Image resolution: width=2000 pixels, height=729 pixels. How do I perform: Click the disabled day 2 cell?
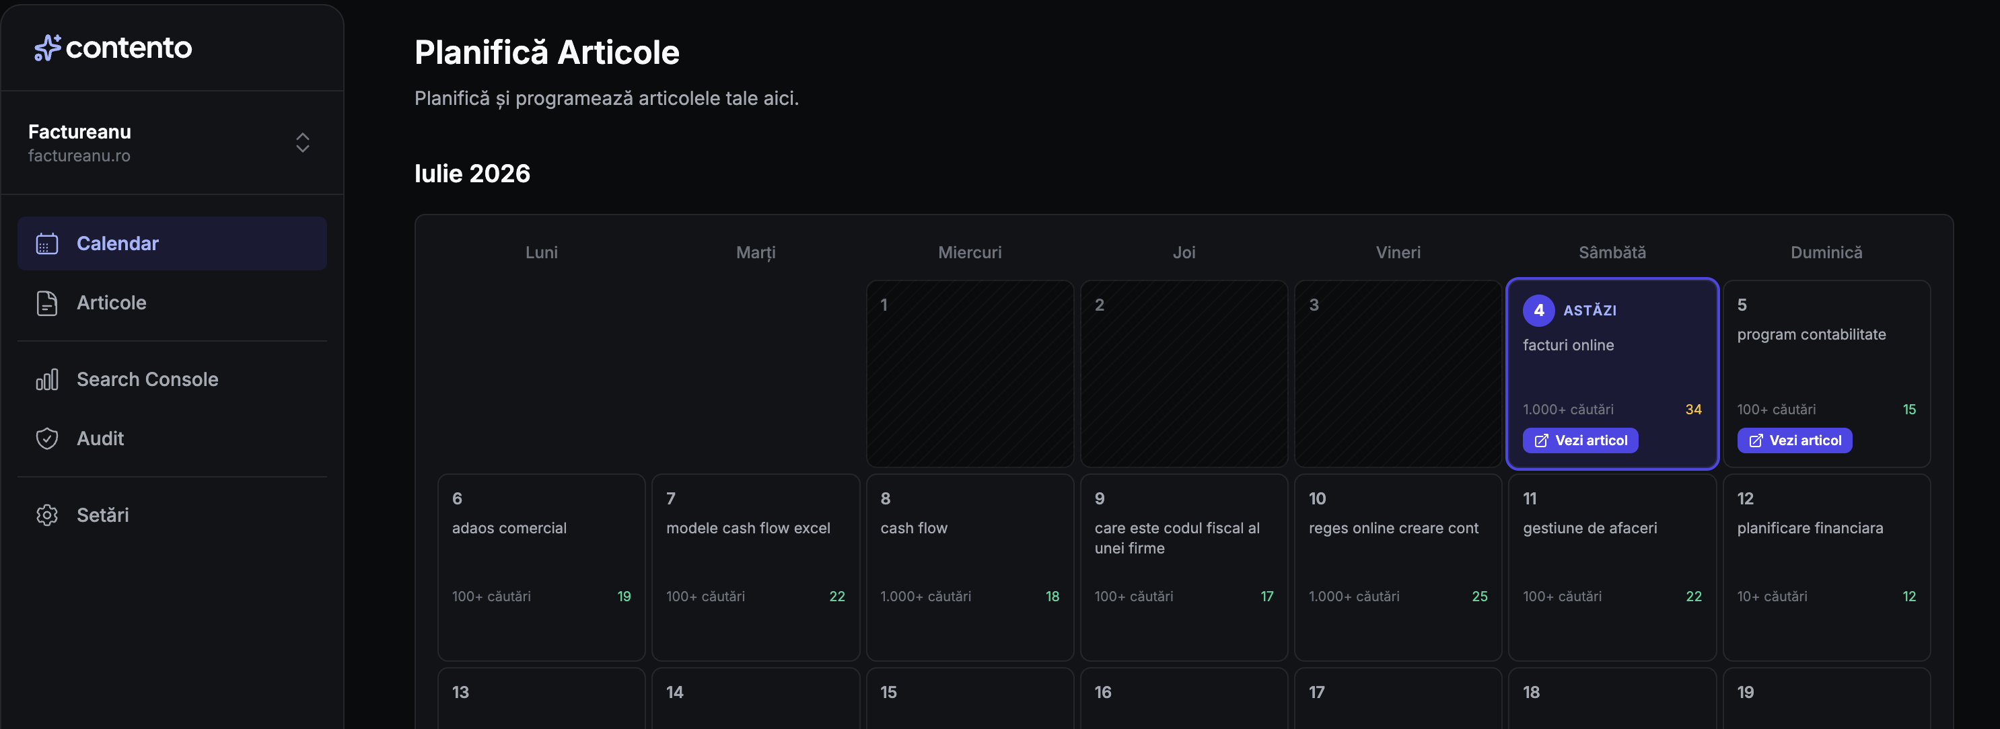tap(1184, 374)
